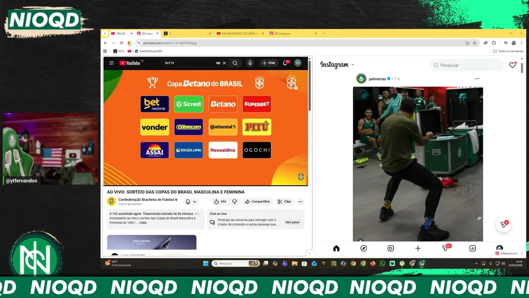Open Chrome three-dot menu
This screenshot has width=529, height=298.
point(521,43)
